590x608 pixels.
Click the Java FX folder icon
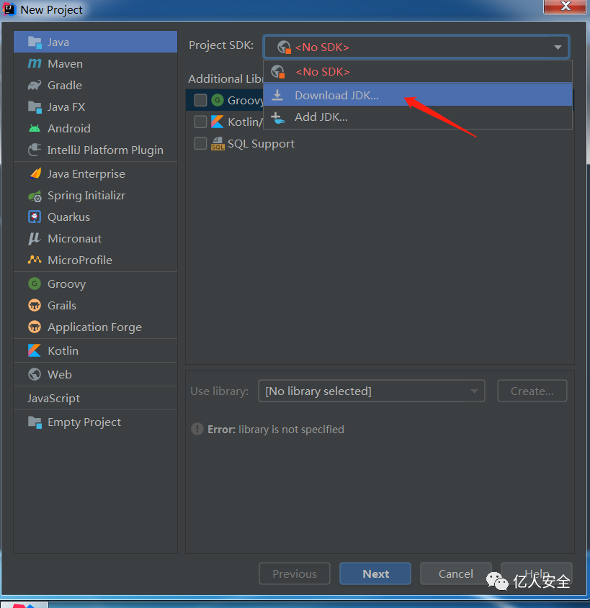[35, 107]
